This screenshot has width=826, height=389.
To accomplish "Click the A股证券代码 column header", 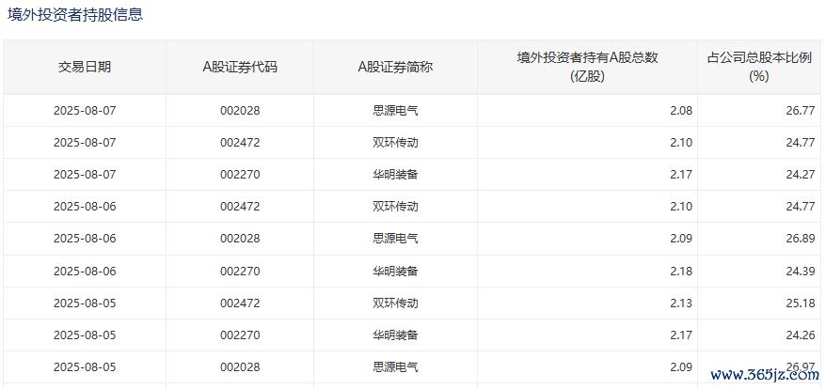I will tap(240, 68).
